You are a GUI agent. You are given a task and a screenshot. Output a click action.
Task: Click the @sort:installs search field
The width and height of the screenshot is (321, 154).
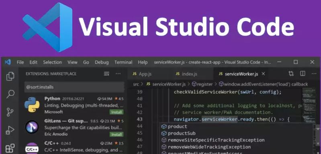tap(74, 87)
